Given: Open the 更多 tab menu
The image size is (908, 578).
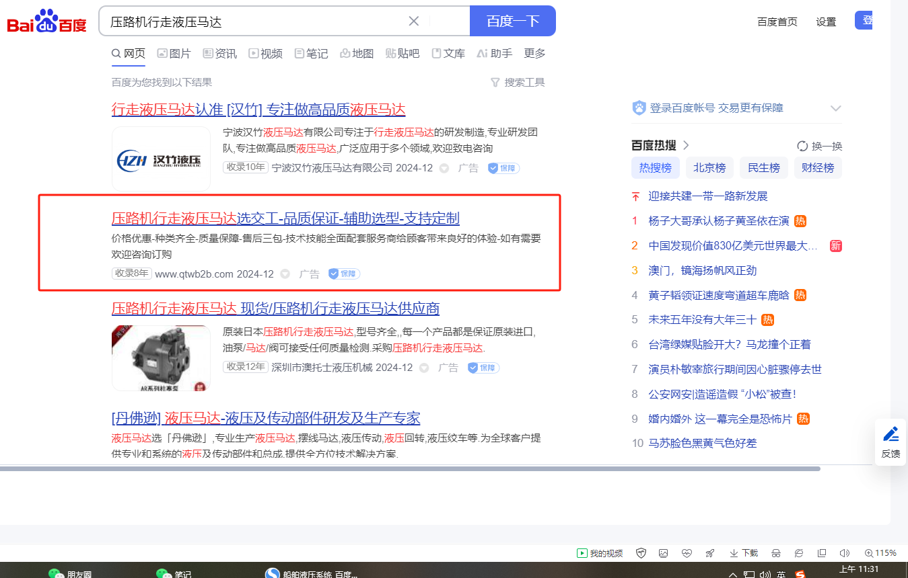Looking at the screenshot, I should [x=535, y=54].
